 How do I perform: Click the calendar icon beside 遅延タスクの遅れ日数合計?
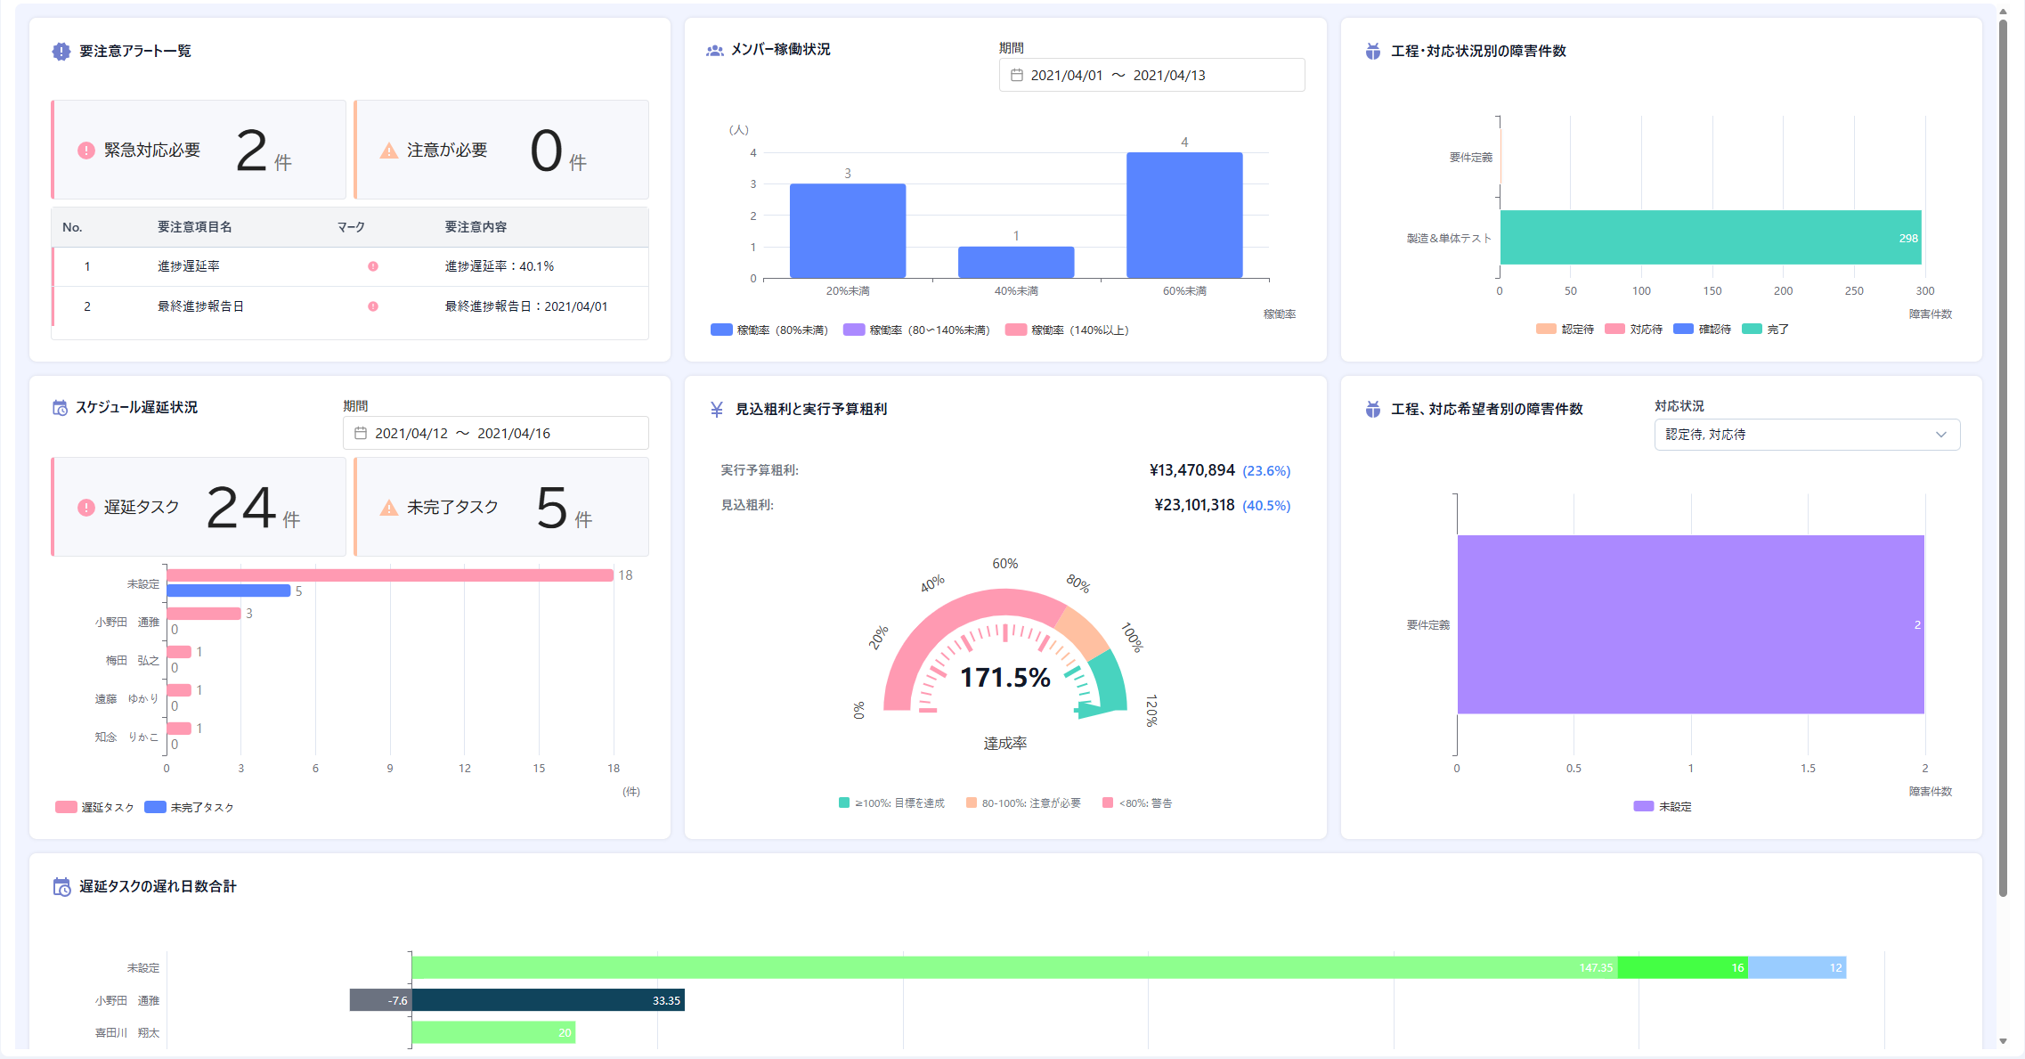(61, 887)
